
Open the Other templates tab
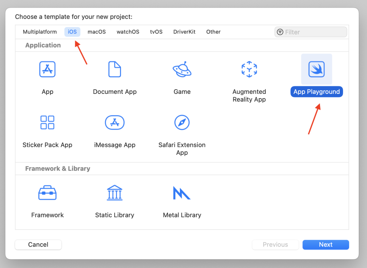point(213,32)
